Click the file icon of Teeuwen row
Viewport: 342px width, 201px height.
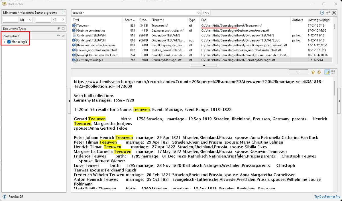tap(74, 26)
